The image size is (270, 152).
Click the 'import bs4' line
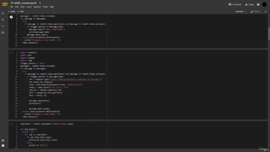coord(26,55)
